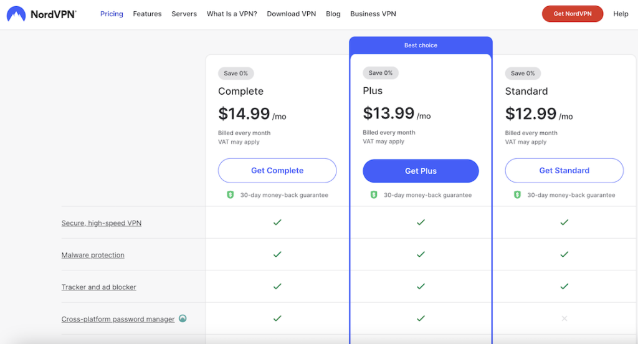Screen dimensions: 638x344
Task: Click the shield icon under Get Plus
Action: pyautogui.click(x=374, y=195)
